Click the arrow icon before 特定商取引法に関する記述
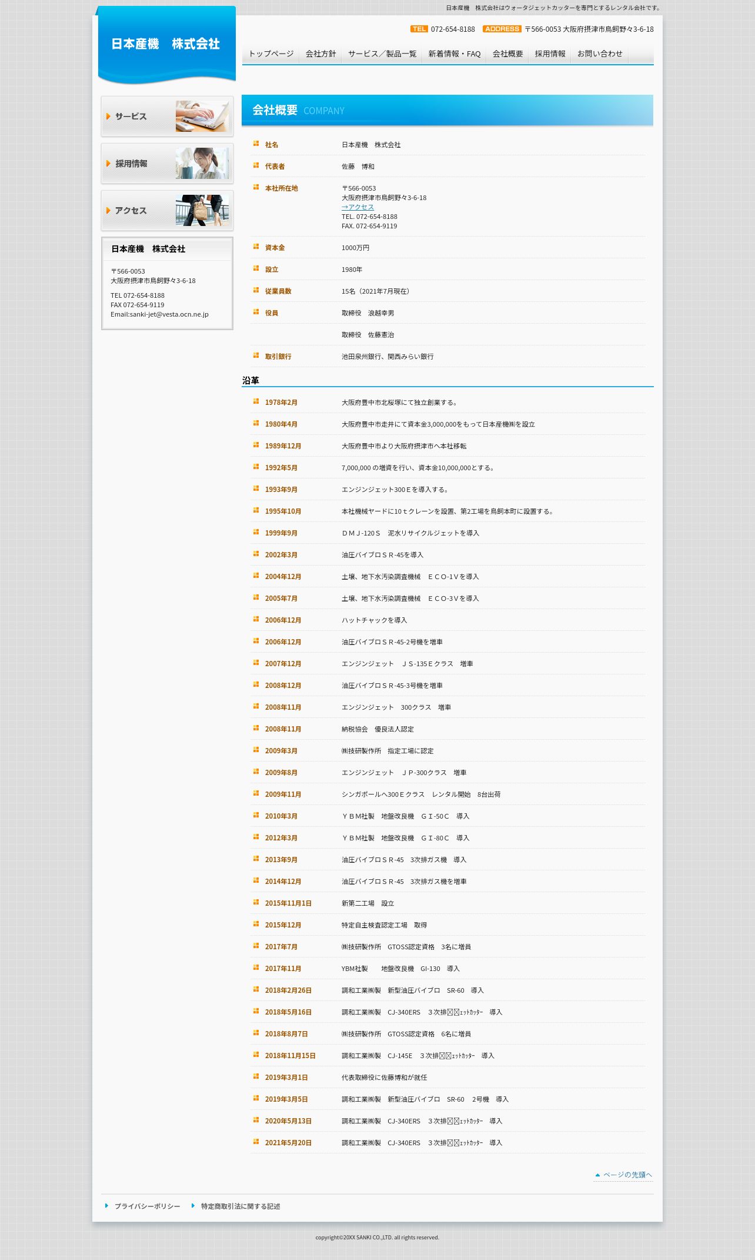This screenshot has width=755, height=1260. [x=193, y=1206]
